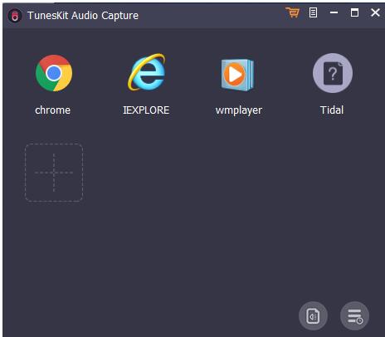Select the Windows Media Player icon
This screenshot has height=337, width=385.
(237, 75)
